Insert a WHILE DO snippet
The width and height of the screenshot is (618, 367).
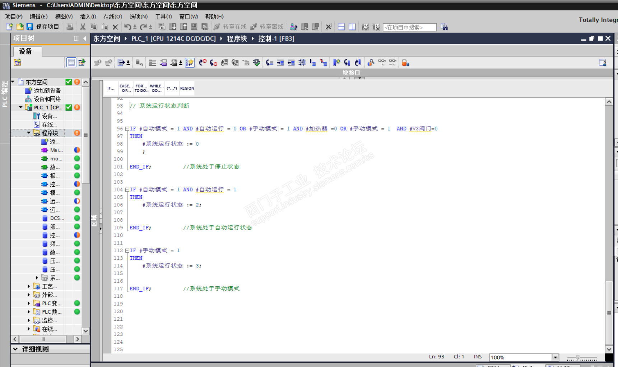point(157,88)
